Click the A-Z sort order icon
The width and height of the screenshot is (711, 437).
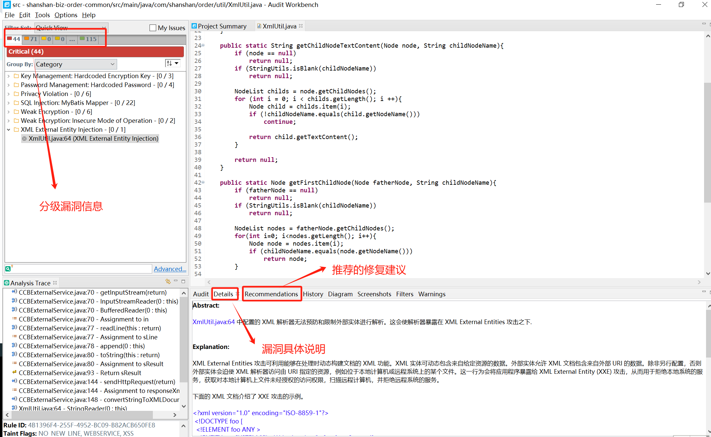point(169,63)
